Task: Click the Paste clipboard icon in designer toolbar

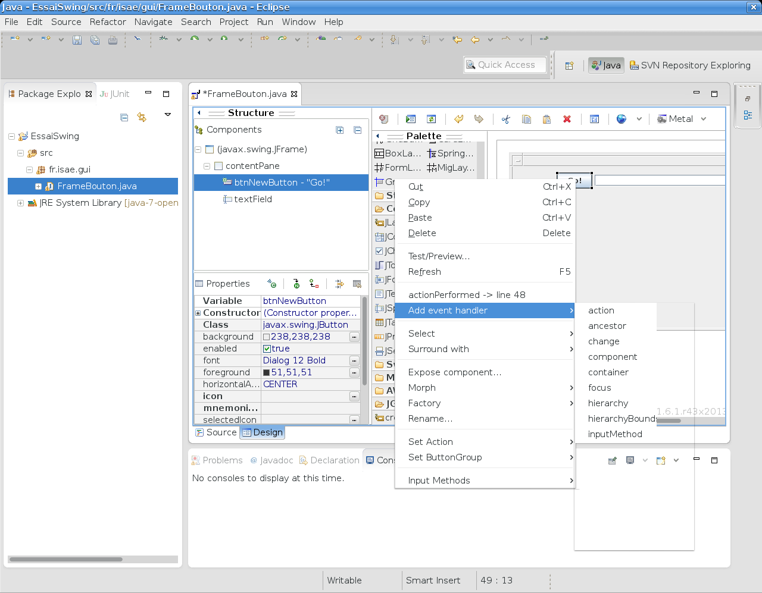Action: click(x=546, y=119)
